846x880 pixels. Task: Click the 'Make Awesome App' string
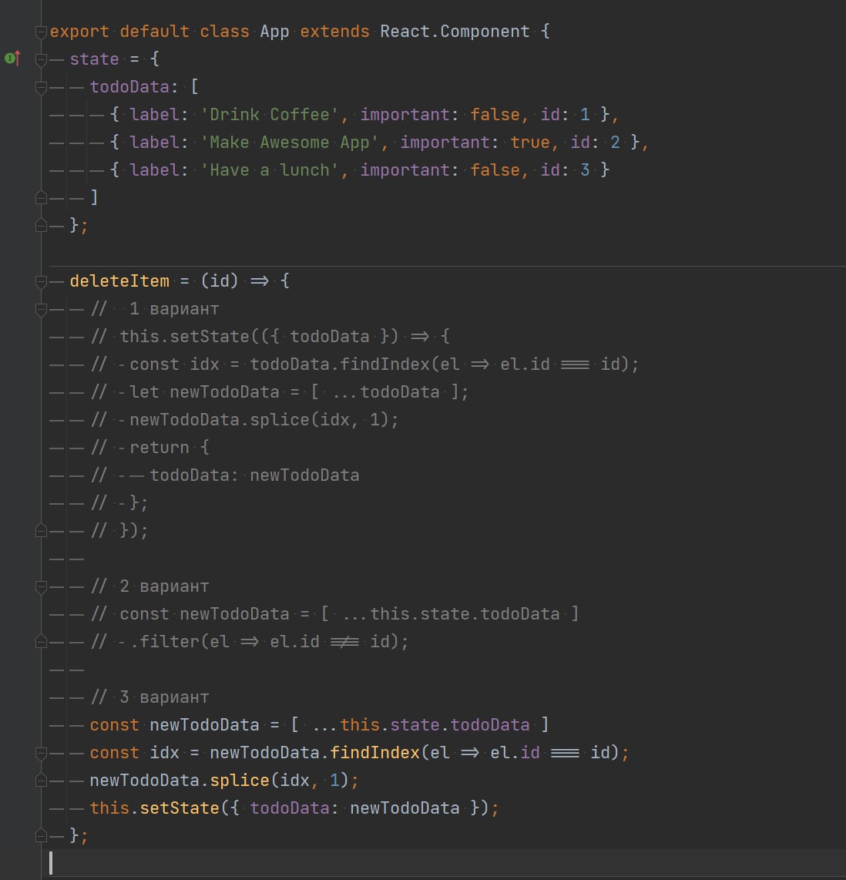click(x=290, y=142)
